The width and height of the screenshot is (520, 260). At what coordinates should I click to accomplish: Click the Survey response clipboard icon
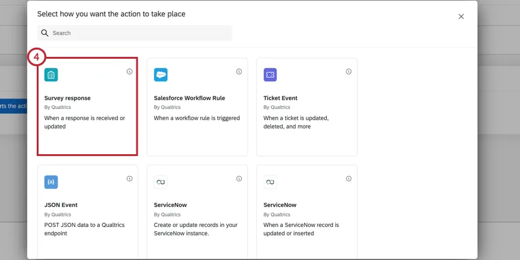pyautogui.click(x=51, y=75)
